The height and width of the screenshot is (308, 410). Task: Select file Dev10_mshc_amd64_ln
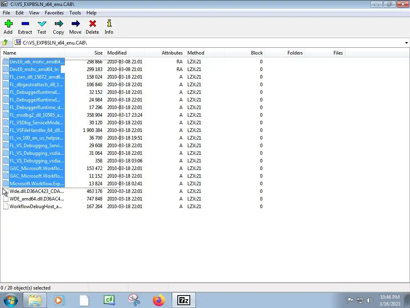[x=34, y=69]
